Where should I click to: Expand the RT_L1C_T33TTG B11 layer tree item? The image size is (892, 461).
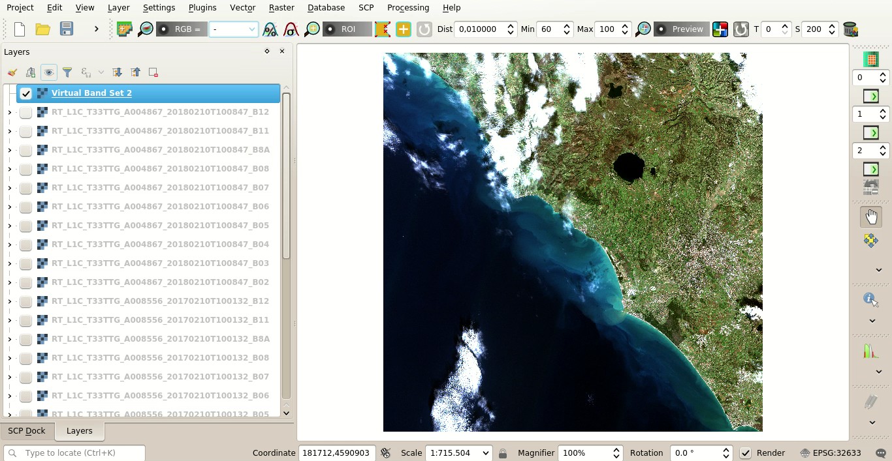pyautogui.click(x=9, y=130)
